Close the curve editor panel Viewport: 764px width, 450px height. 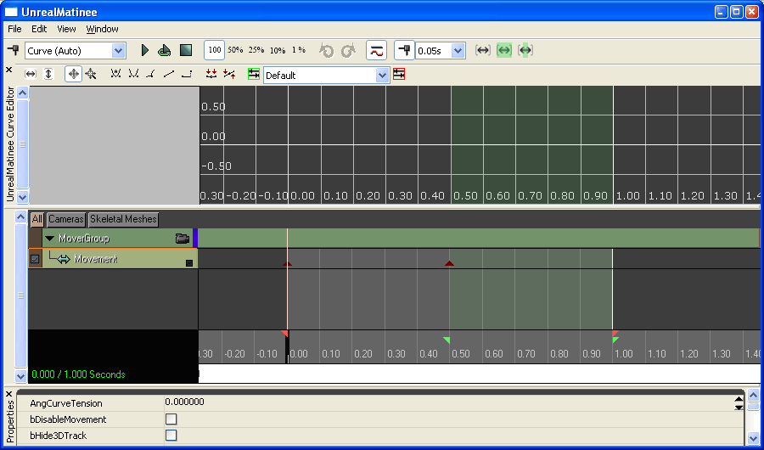tap(8, 70)
